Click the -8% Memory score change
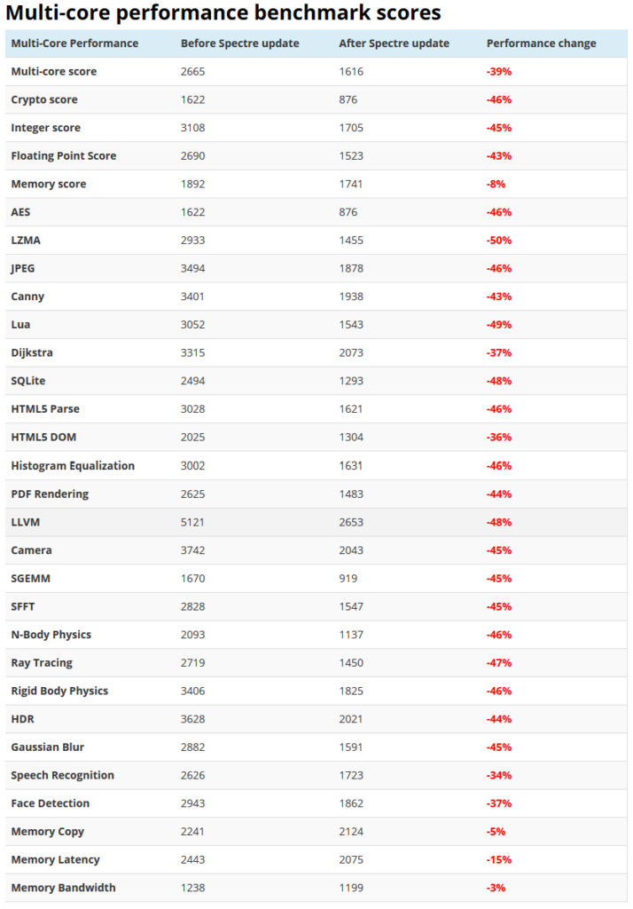Viewport: 633px width, 909px height. coord(496,184)
